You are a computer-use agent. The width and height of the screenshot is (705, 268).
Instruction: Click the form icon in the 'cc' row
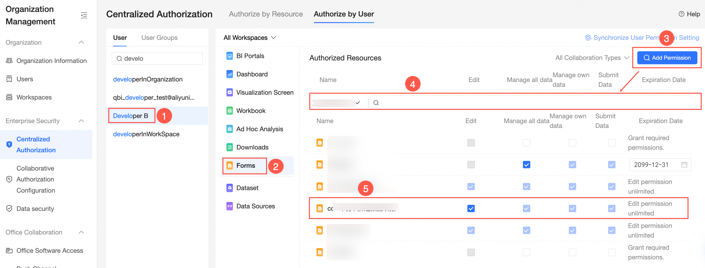(319, 208)
